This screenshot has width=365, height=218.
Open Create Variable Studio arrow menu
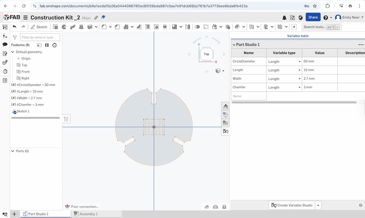[318, 205]
